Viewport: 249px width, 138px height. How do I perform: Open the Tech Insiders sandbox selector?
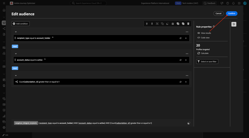(187, 3)
